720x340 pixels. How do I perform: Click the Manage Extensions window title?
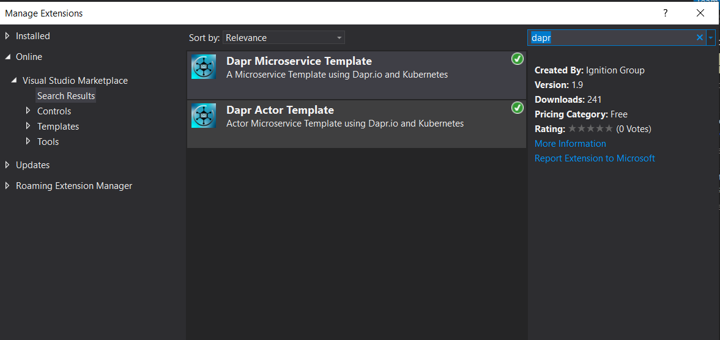(43, 13)
